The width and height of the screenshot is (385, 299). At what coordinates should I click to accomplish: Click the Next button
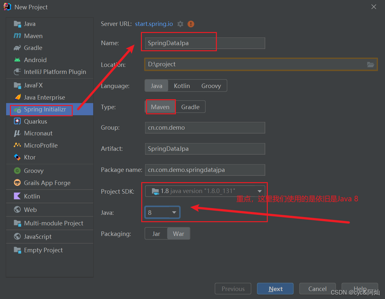(275, 289)
